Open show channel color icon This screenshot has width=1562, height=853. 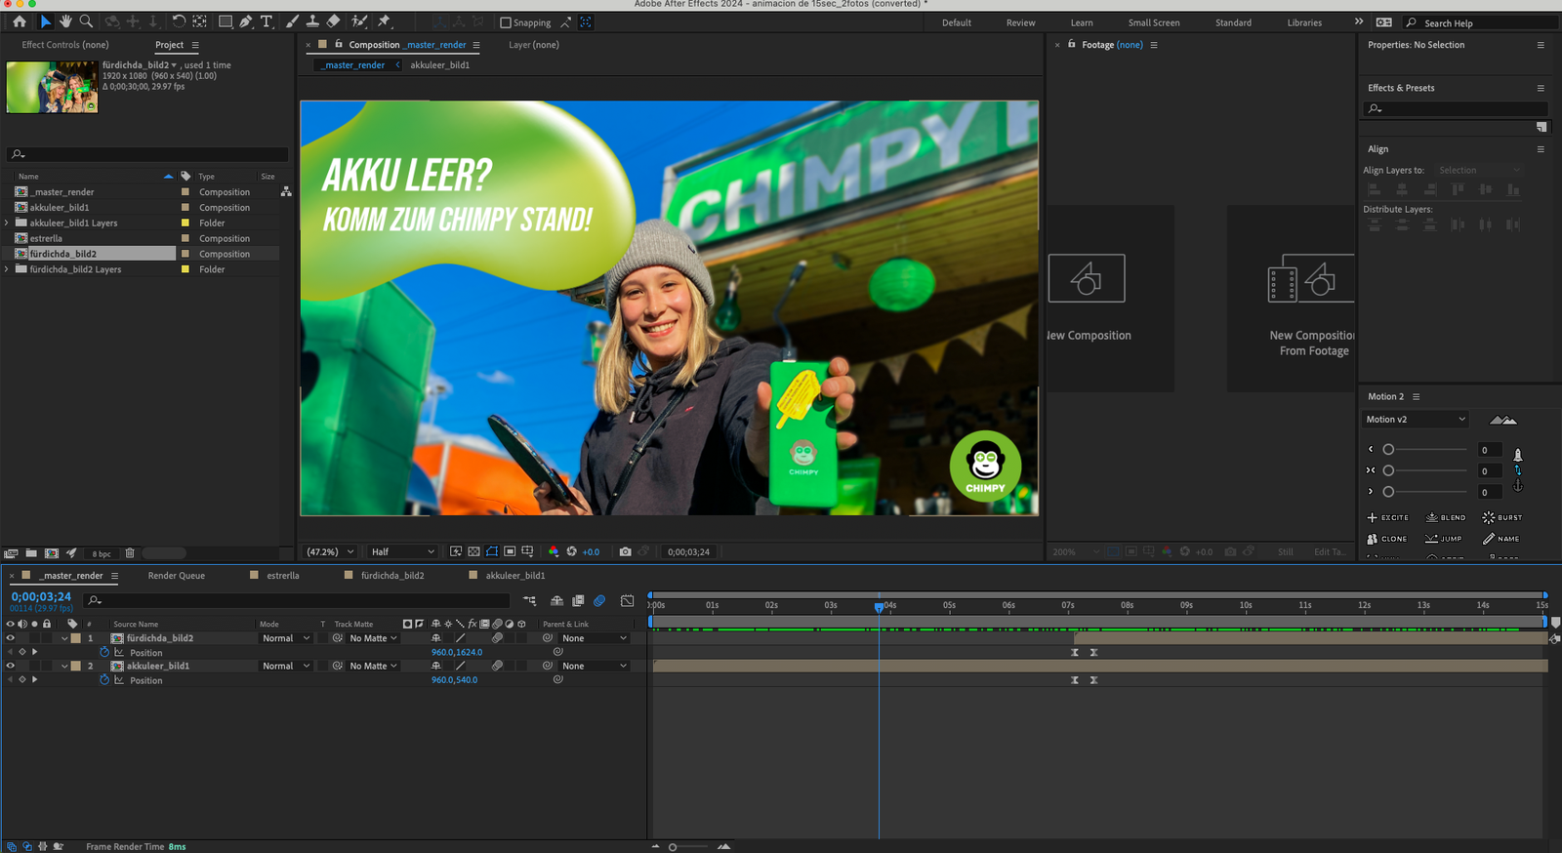[x=554, y=551]
